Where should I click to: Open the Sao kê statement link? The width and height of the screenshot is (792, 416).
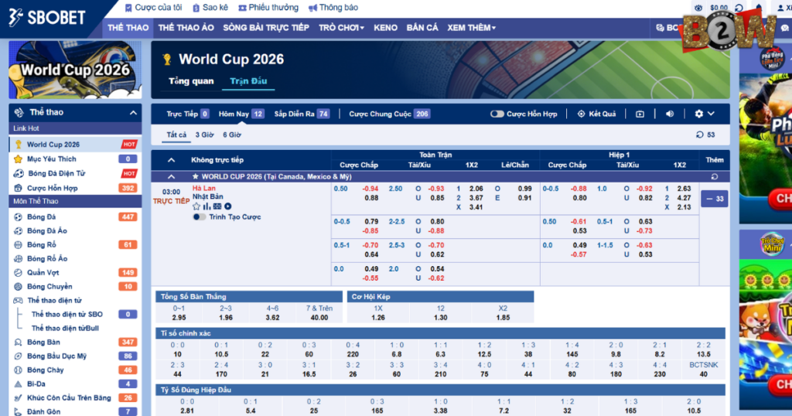click(x=210, y=8)
